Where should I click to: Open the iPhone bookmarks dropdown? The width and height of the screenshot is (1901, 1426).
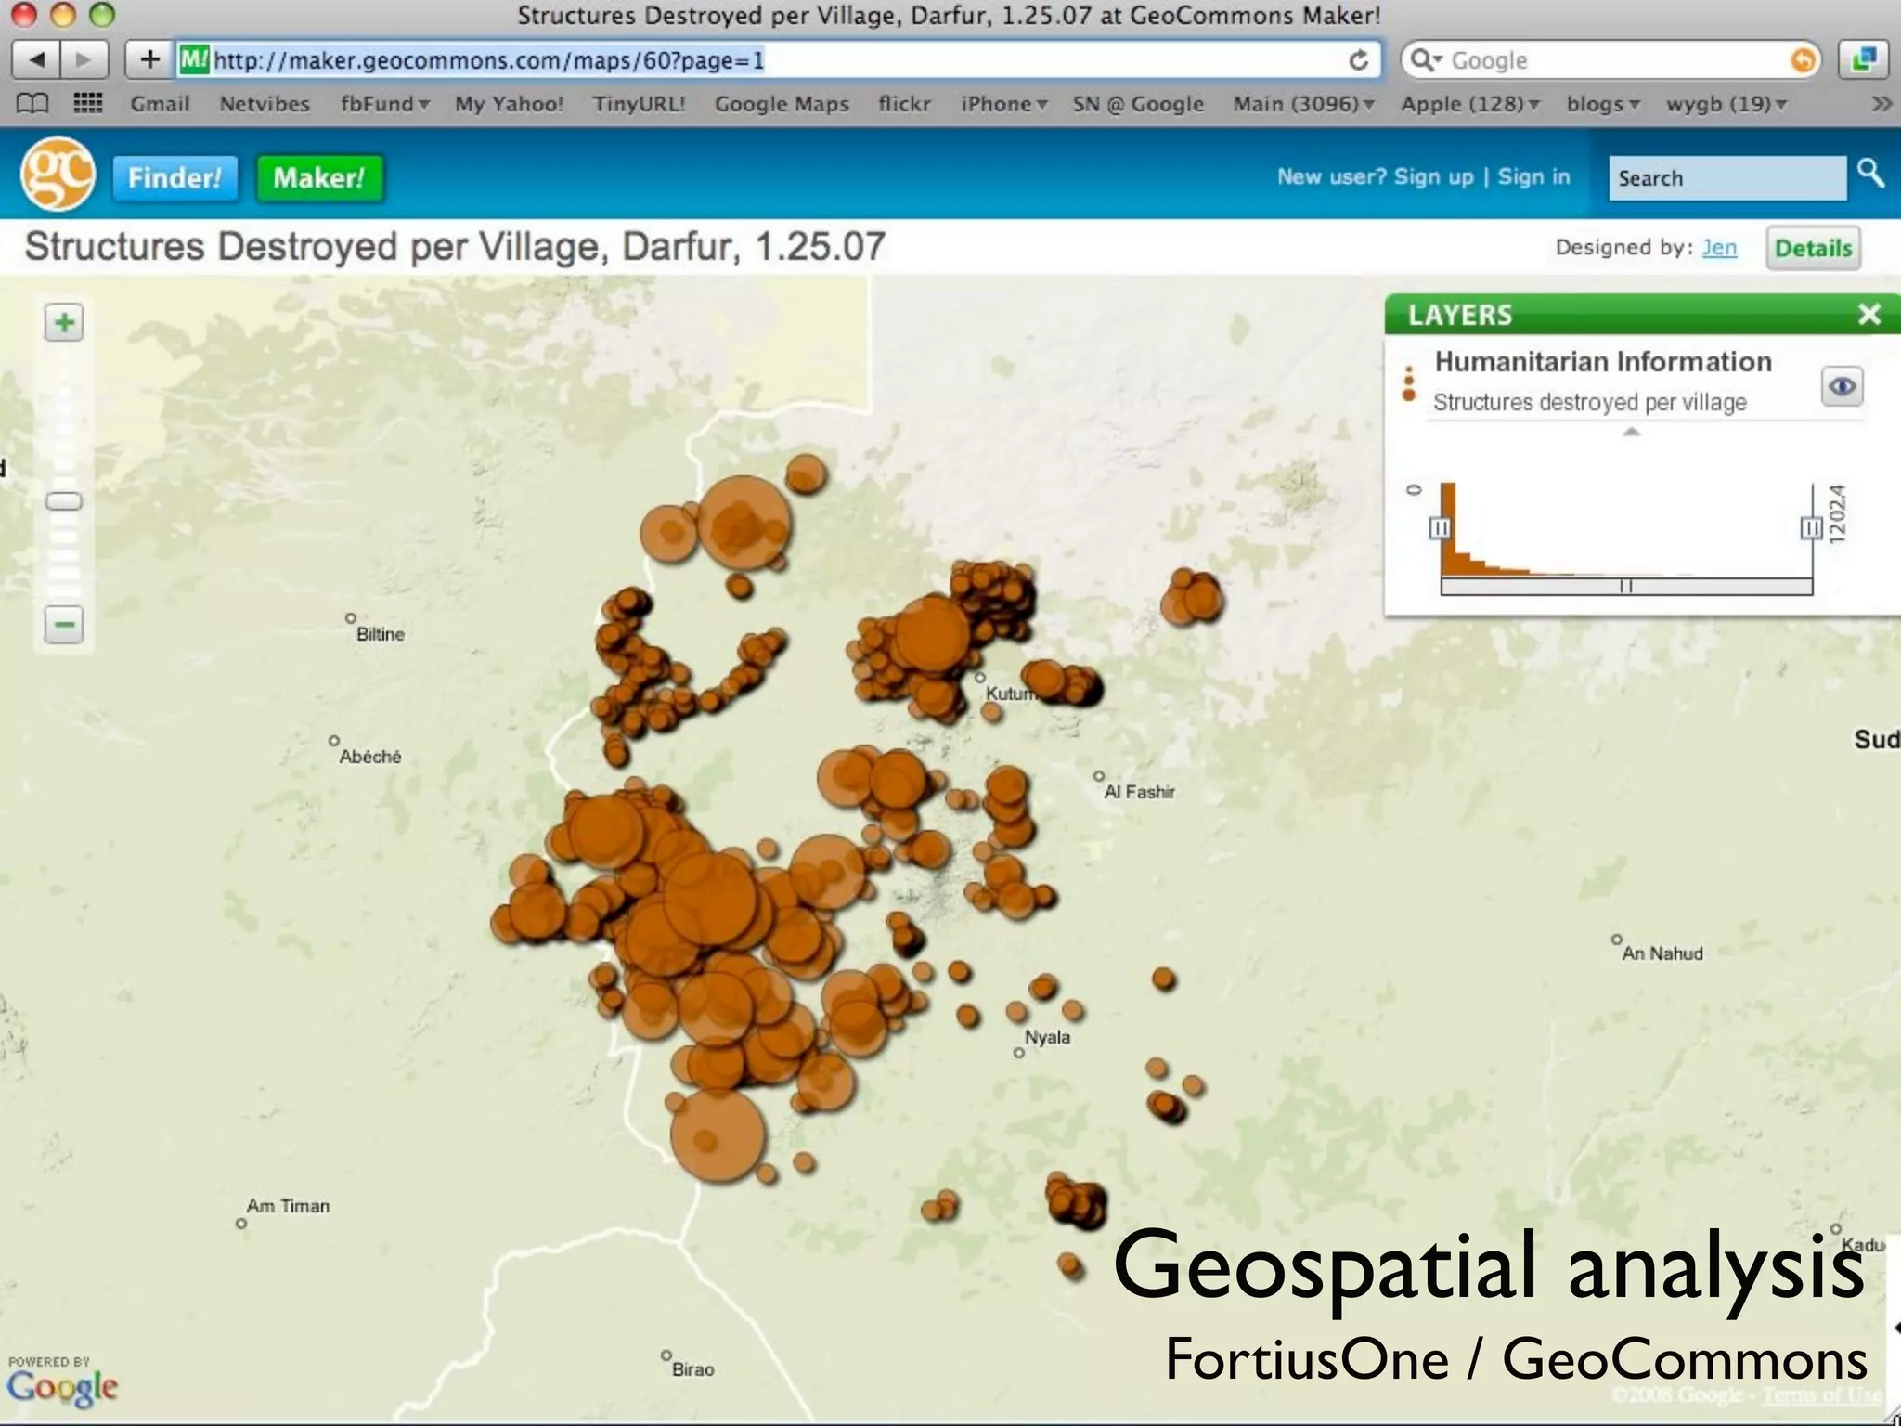(1004, 103)
